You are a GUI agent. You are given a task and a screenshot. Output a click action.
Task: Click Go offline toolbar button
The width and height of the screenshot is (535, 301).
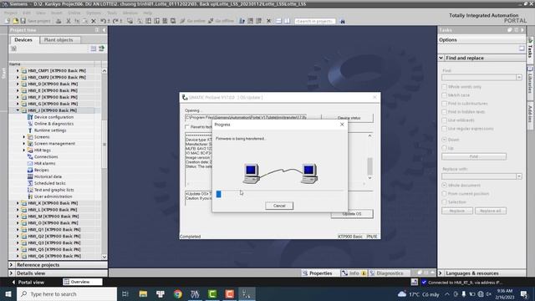(221, 21)
